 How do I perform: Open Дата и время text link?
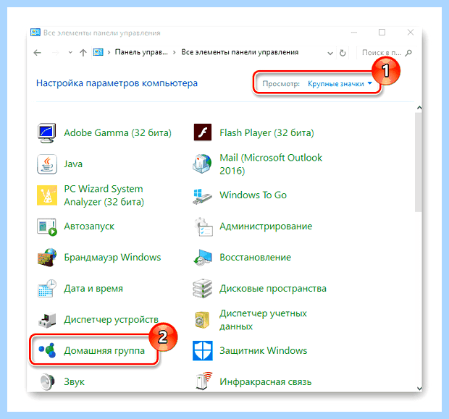93,289
